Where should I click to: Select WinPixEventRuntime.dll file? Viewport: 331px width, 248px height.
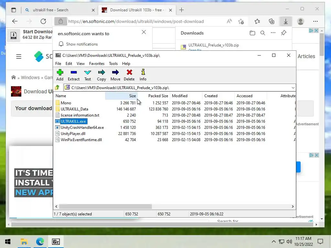pyautogui.click(x=81, y=139)
